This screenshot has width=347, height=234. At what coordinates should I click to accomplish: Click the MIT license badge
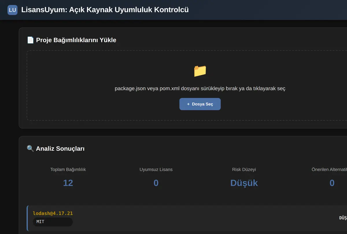(53, 222)
